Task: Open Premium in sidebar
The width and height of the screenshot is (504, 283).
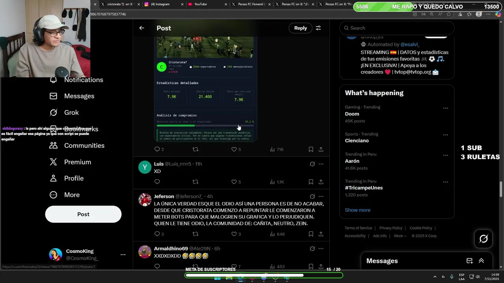Action: click(70, 162)
